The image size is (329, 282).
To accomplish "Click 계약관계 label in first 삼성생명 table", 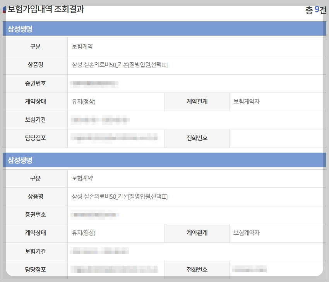I will [x=197, y=101].
